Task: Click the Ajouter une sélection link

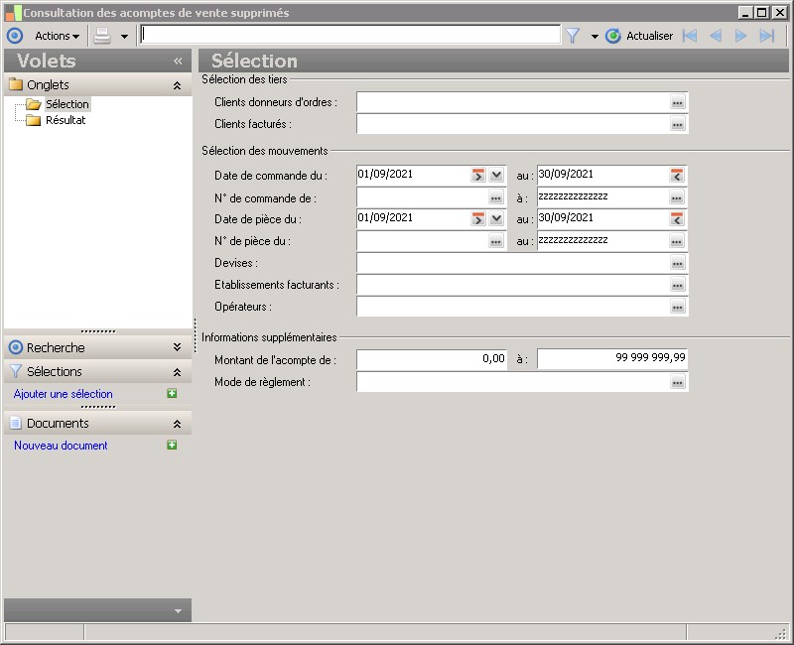Action: 64,394
